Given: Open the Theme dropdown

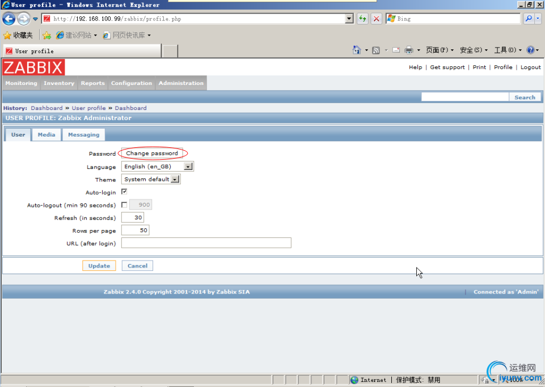Looking at the screenshot, I should (x=151, y=179).
